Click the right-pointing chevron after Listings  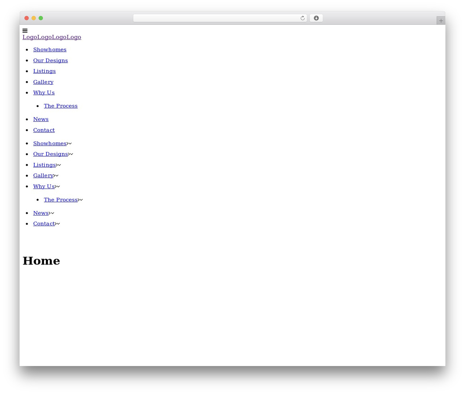point(57,165)
